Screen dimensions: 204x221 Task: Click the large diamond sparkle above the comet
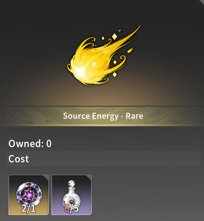click(x=115, y=37)
